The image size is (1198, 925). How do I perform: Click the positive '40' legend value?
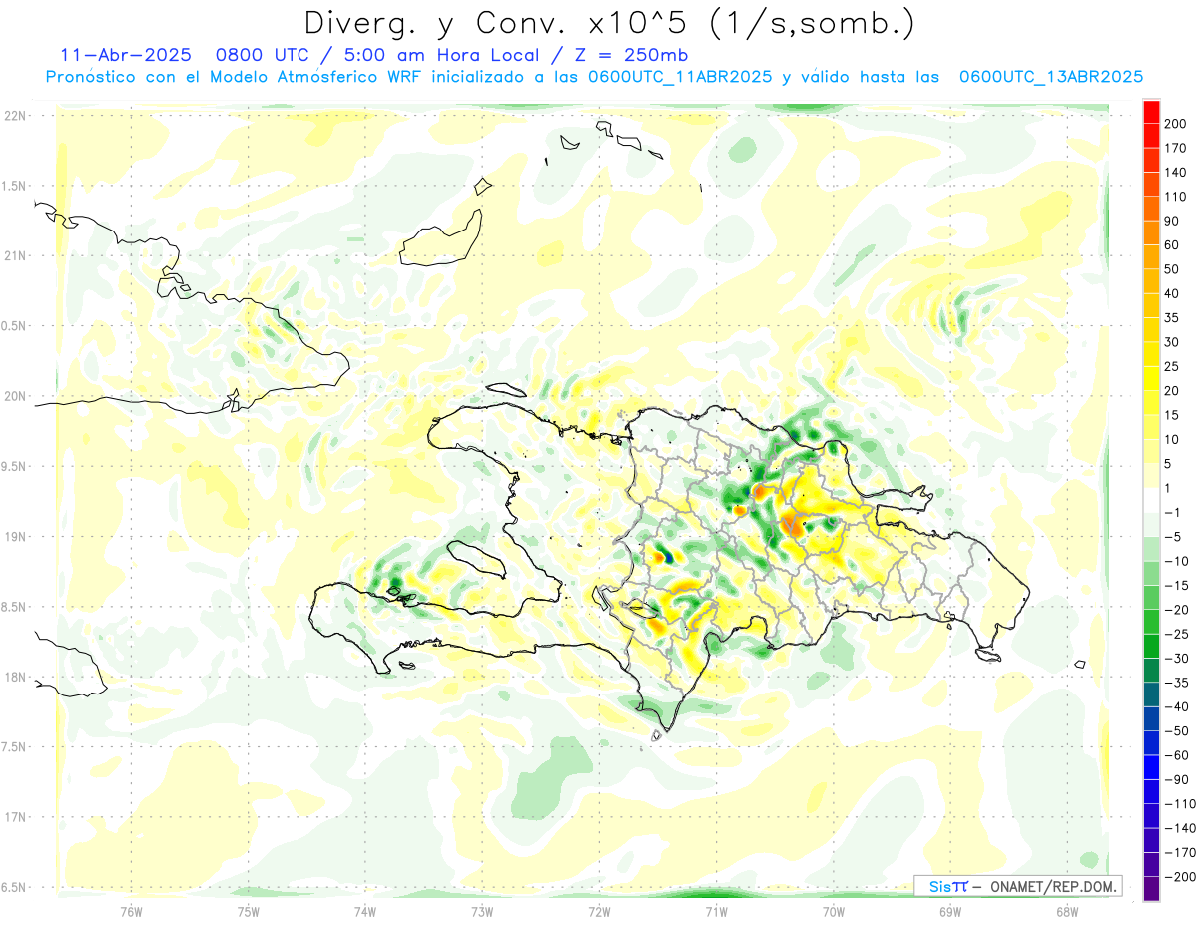1174,293
